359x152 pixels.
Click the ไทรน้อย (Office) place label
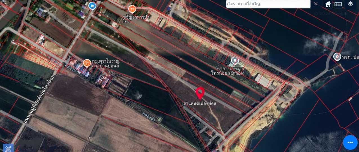(228, 71)
